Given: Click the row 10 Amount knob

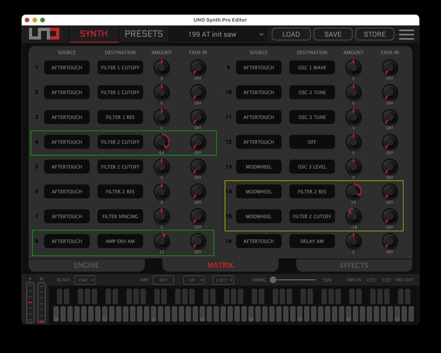Looking at the screenshot, I should [353, 92].
